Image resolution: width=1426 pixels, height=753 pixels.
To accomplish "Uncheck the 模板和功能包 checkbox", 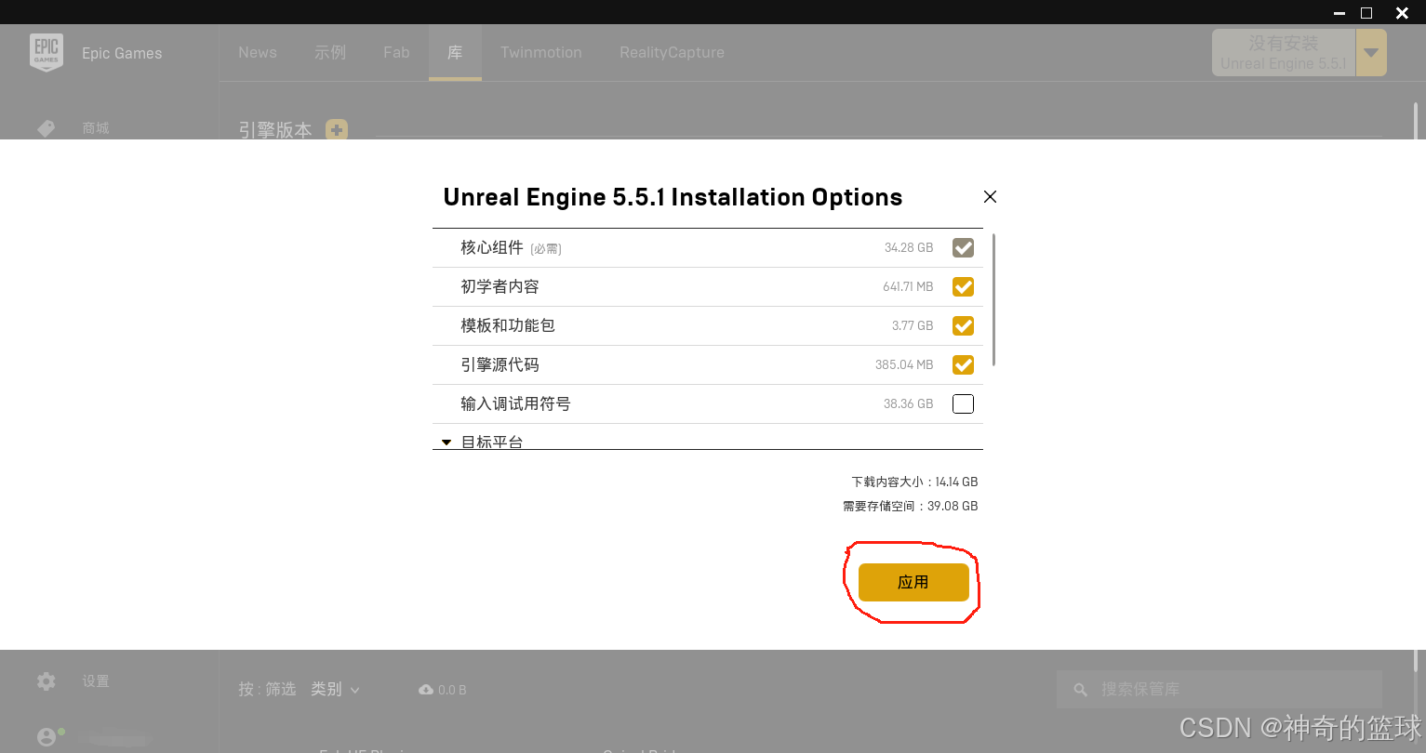I will [963, 326].
